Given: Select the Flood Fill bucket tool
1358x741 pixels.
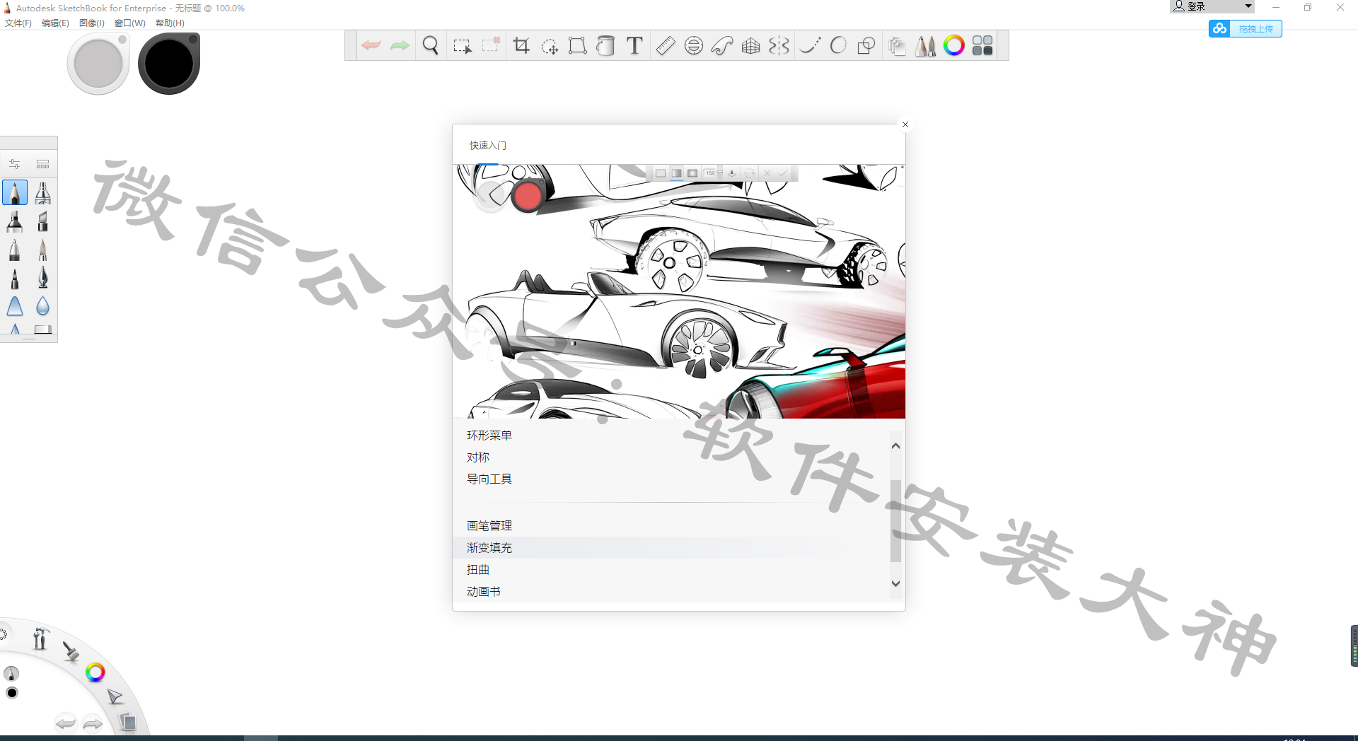Looking at the screenshot, I should pyautogui.click(x=605, y=46).
